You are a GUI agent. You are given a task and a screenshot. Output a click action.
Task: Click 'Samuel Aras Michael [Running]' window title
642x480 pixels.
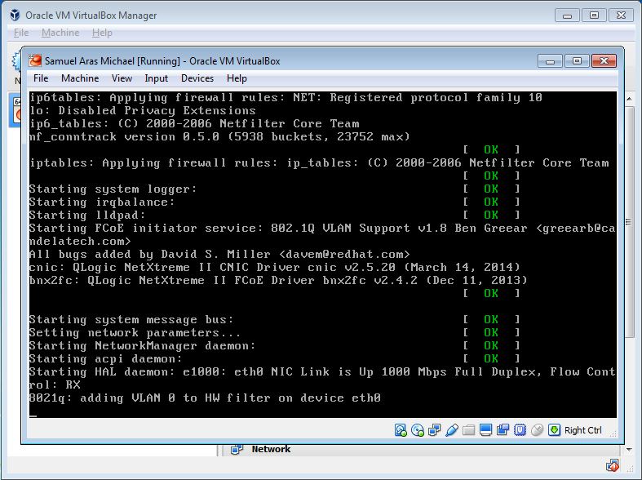(113, 61)
